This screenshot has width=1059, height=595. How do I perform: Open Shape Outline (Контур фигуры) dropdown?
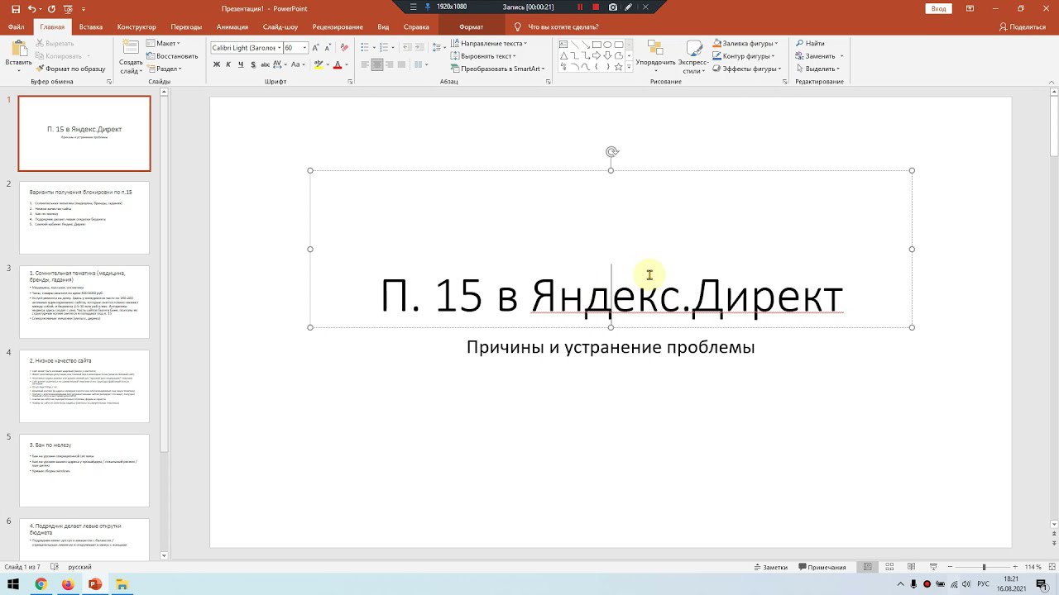coord(743,56)
